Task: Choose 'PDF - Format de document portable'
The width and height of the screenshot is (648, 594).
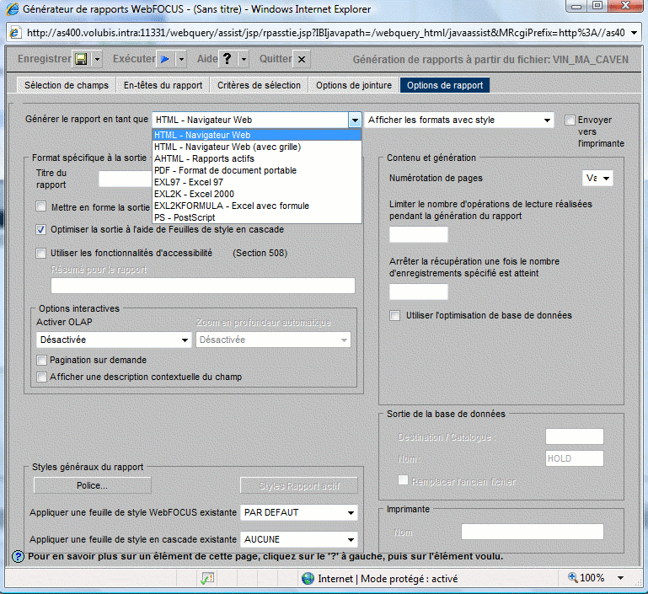Action: pos(257,170)
